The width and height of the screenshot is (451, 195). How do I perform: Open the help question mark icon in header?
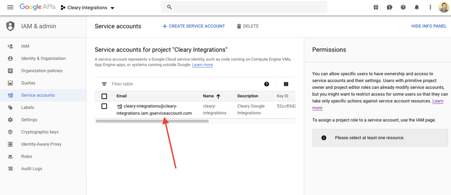point(403,7)
